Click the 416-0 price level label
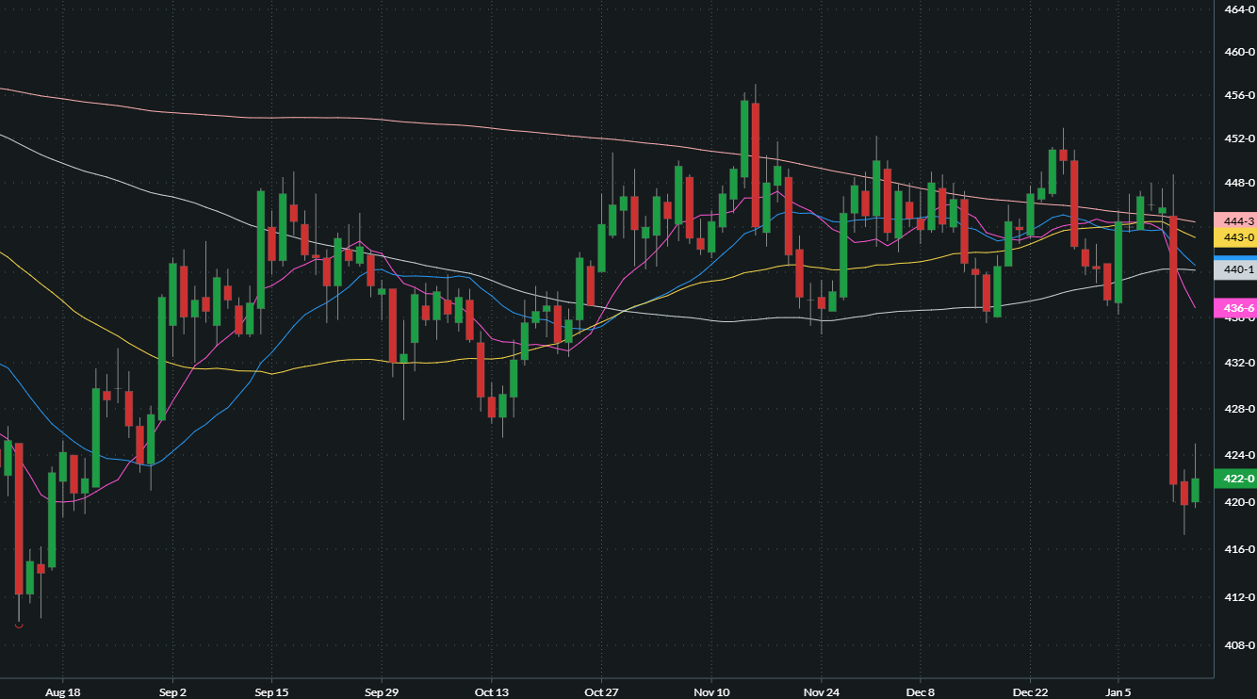 tap(1237, 549)
